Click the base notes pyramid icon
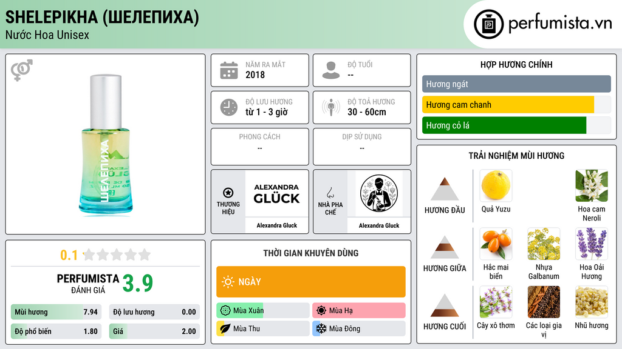The height and width of the screenshot is (349, 622). (445, 305)
